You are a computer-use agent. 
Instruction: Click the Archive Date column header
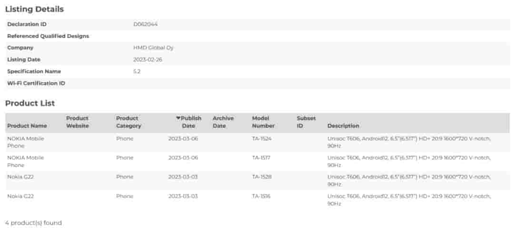coord(223,122)
